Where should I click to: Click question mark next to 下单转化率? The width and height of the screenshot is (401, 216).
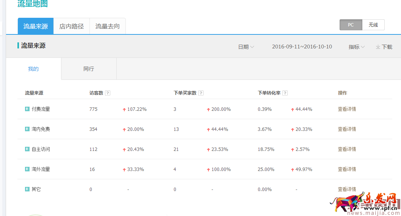tap(285, 93)
